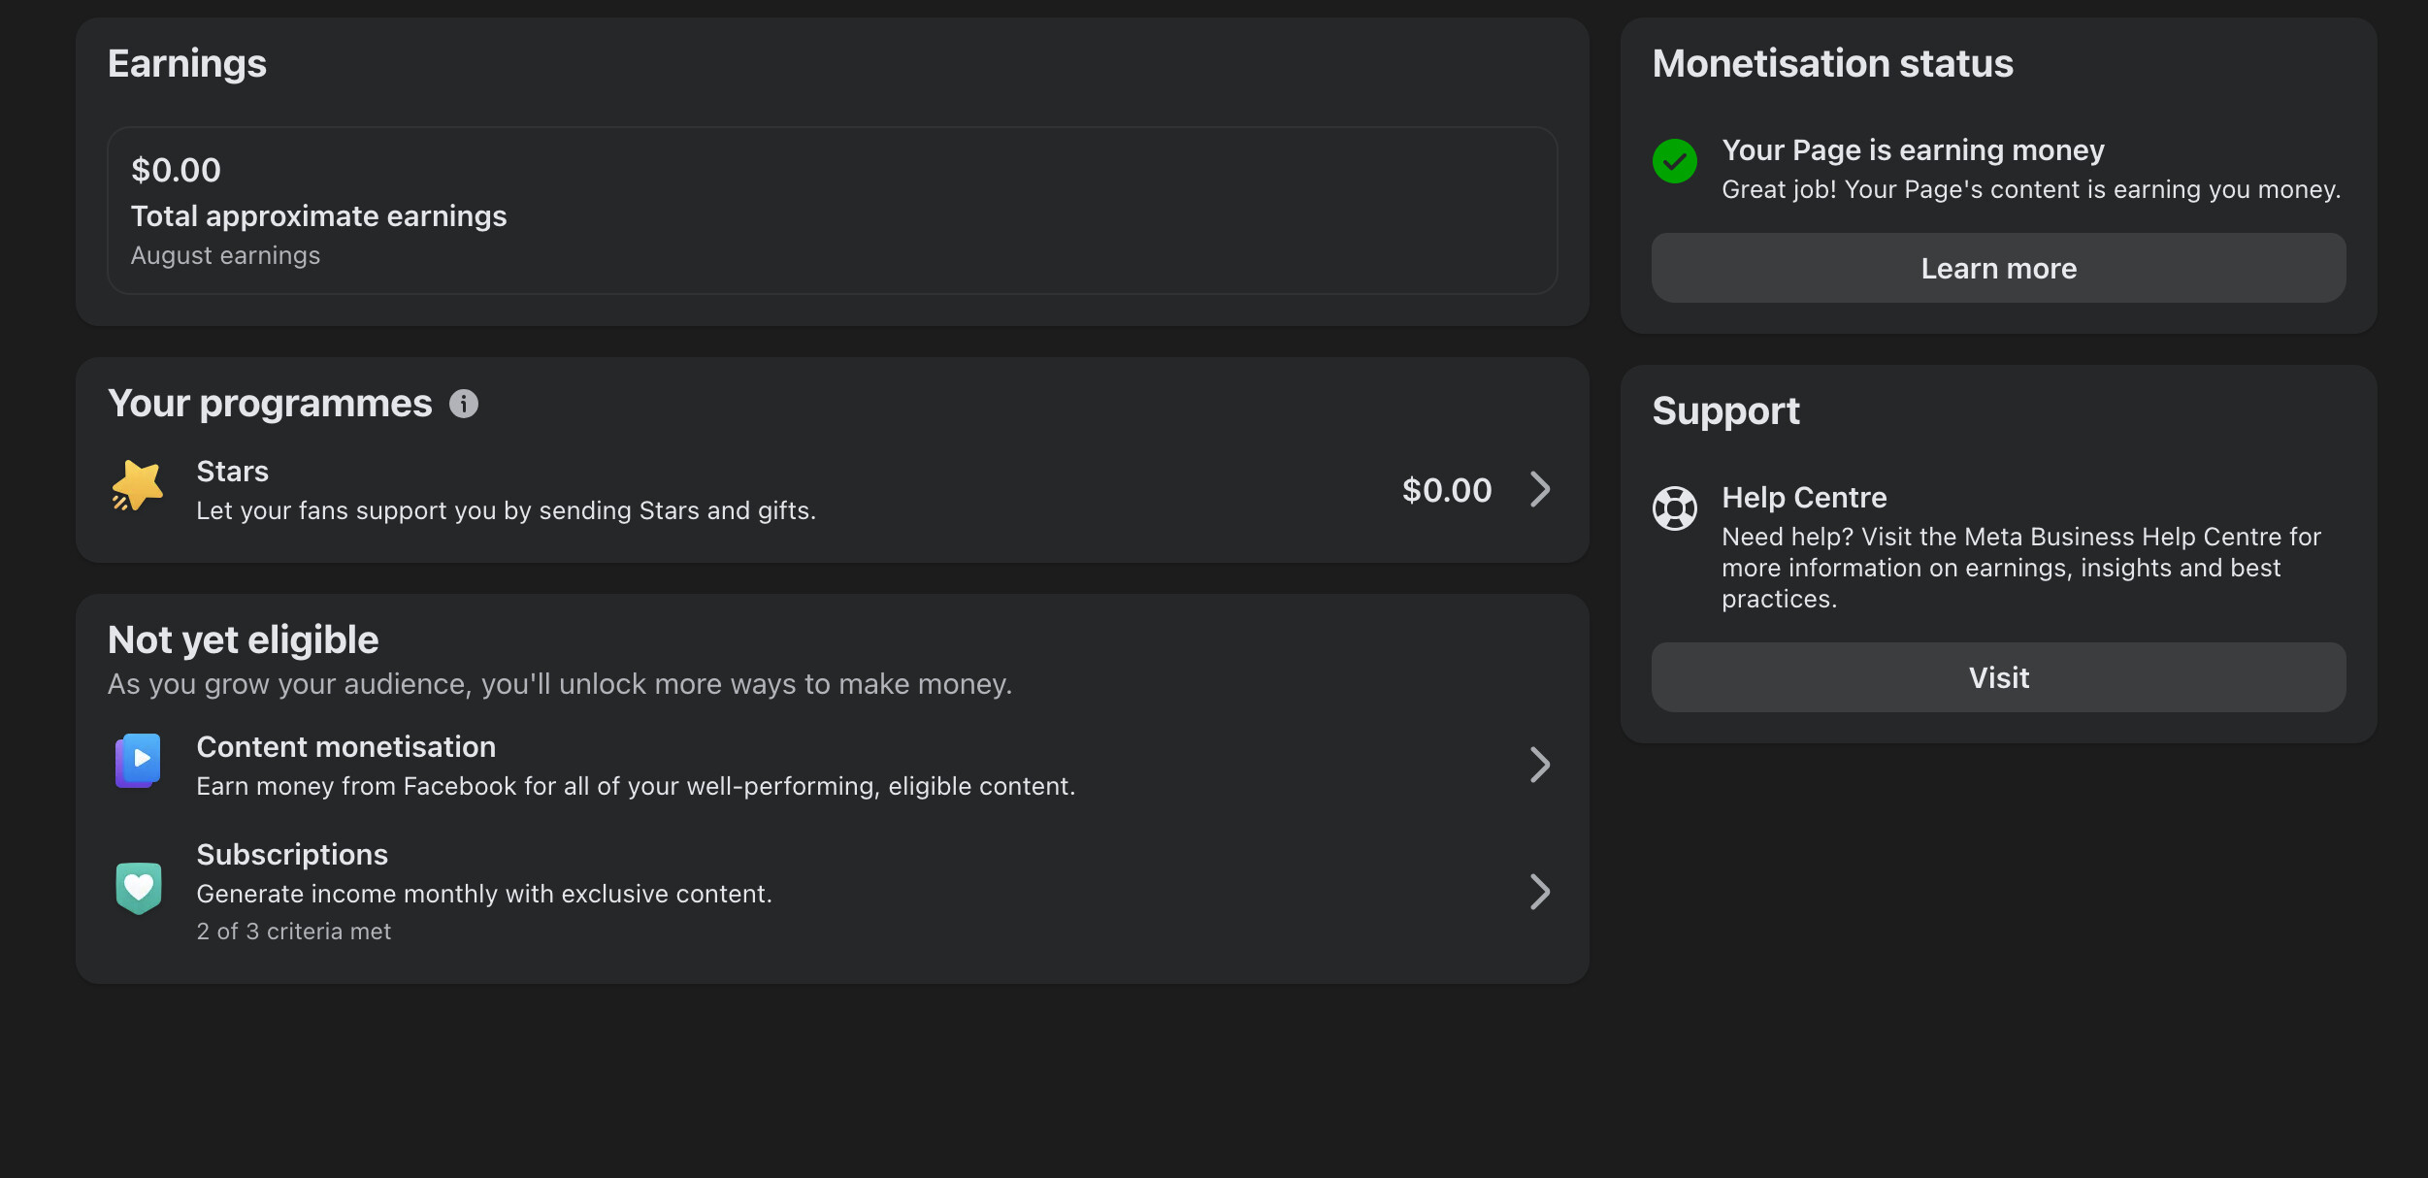Open the Subscriptions title
The height and width of the screenshot is (1178, 2428).
coord(292,855)
